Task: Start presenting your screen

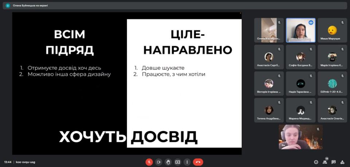Action: (178, 162)
